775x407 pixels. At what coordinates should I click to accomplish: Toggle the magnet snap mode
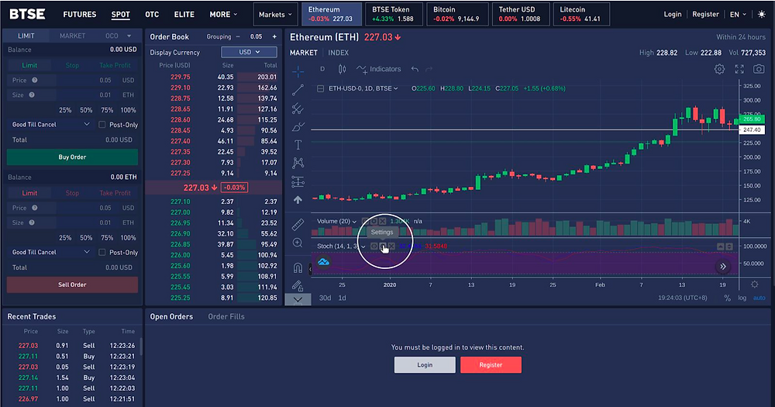point(298,267)
